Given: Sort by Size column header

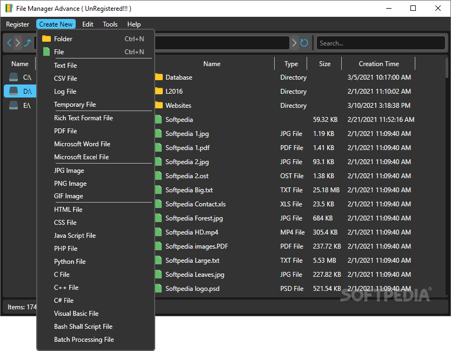Looking at the screenshot, I should click(324, 64).
